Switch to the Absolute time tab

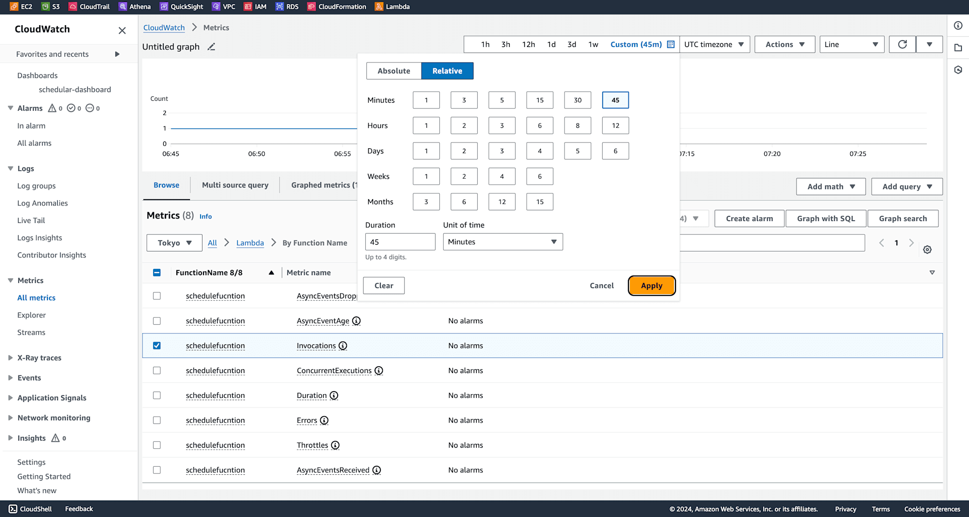coord(394,71)
